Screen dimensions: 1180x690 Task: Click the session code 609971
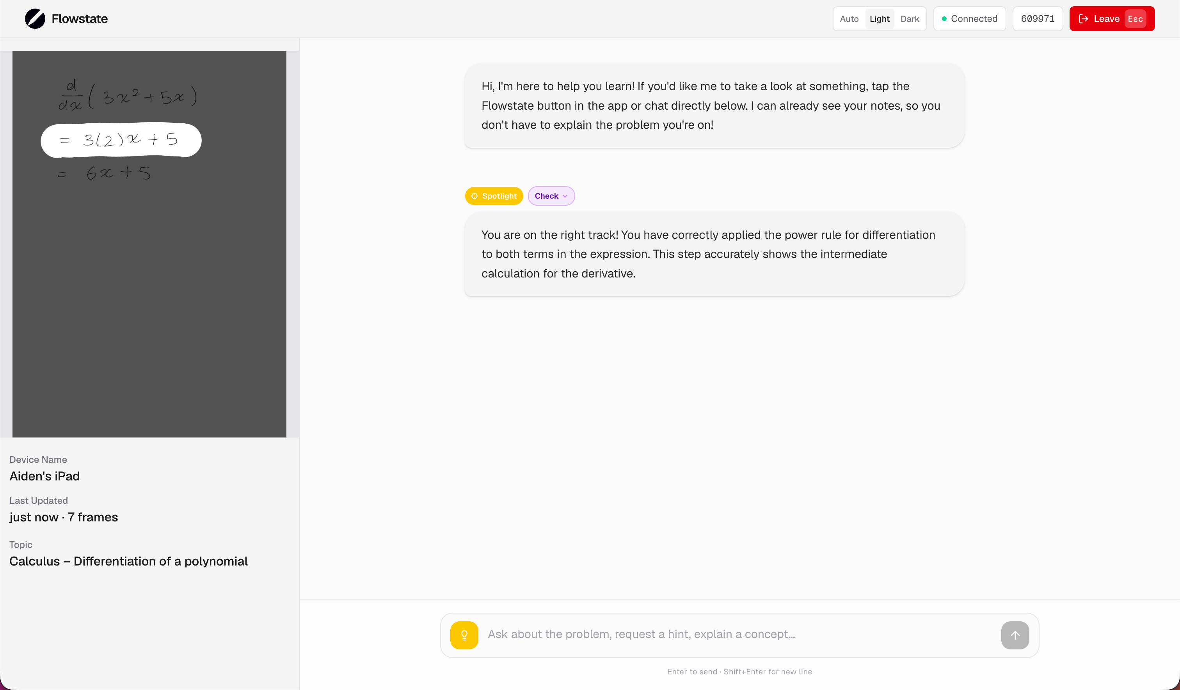1037,19
